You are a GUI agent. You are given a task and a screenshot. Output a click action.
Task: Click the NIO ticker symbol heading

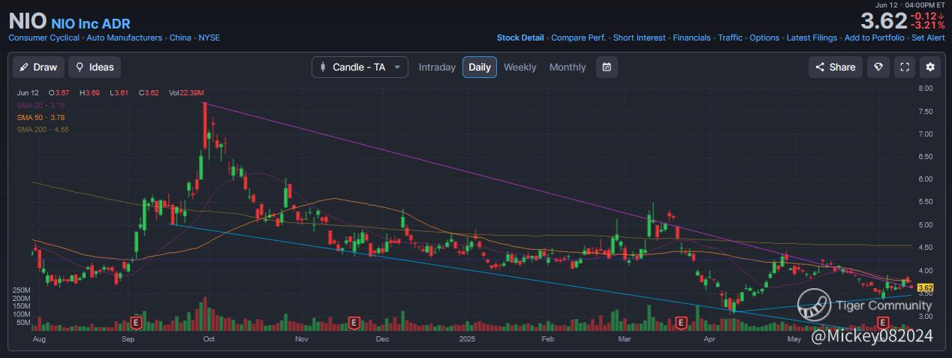(27, 21)
